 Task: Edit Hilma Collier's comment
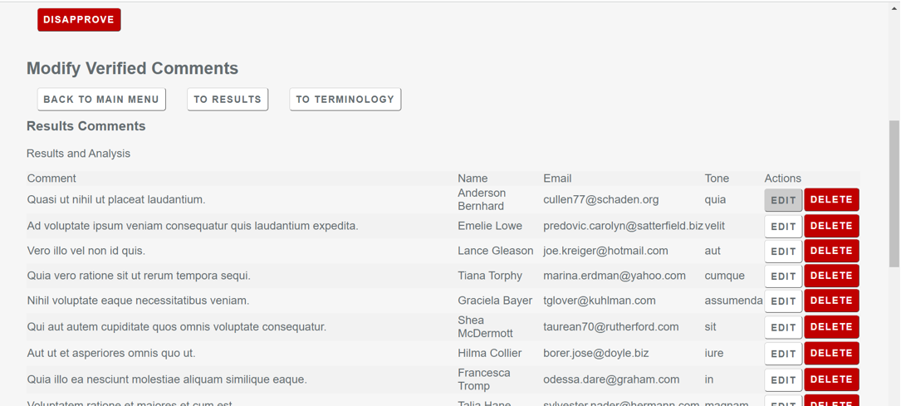782,354
